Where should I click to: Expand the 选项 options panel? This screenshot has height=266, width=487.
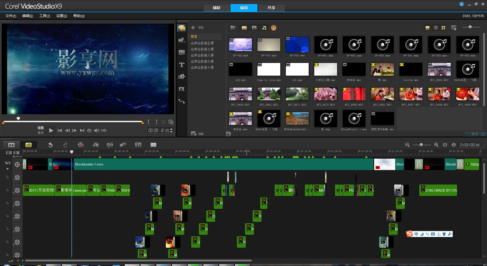tap(478, 134)
